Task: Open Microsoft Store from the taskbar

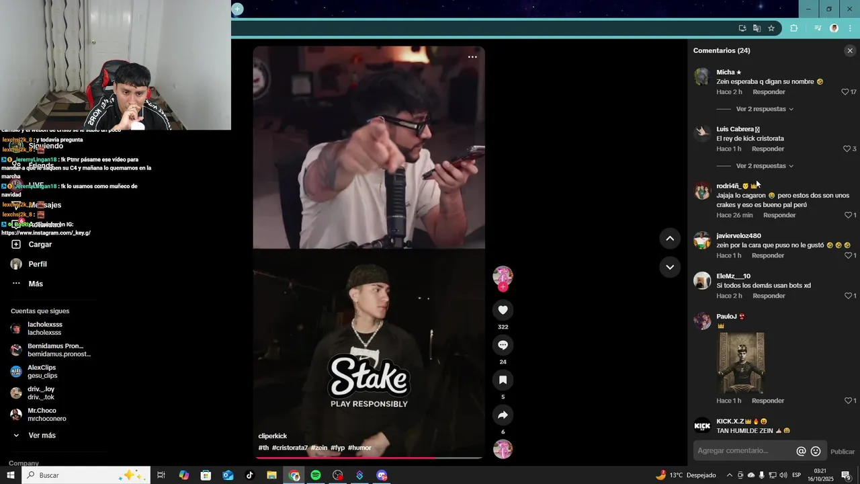Action: pos(206,475)
